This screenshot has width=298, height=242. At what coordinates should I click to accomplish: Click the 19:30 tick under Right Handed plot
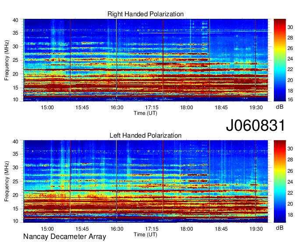pos(256,107)
